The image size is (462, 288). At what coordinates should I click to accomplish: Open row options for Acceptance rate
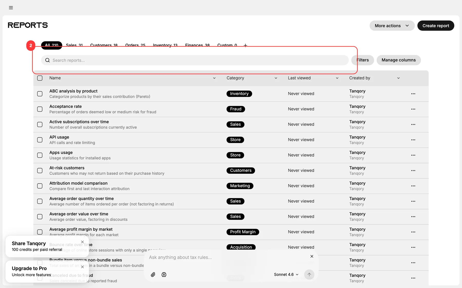point(413,109)
